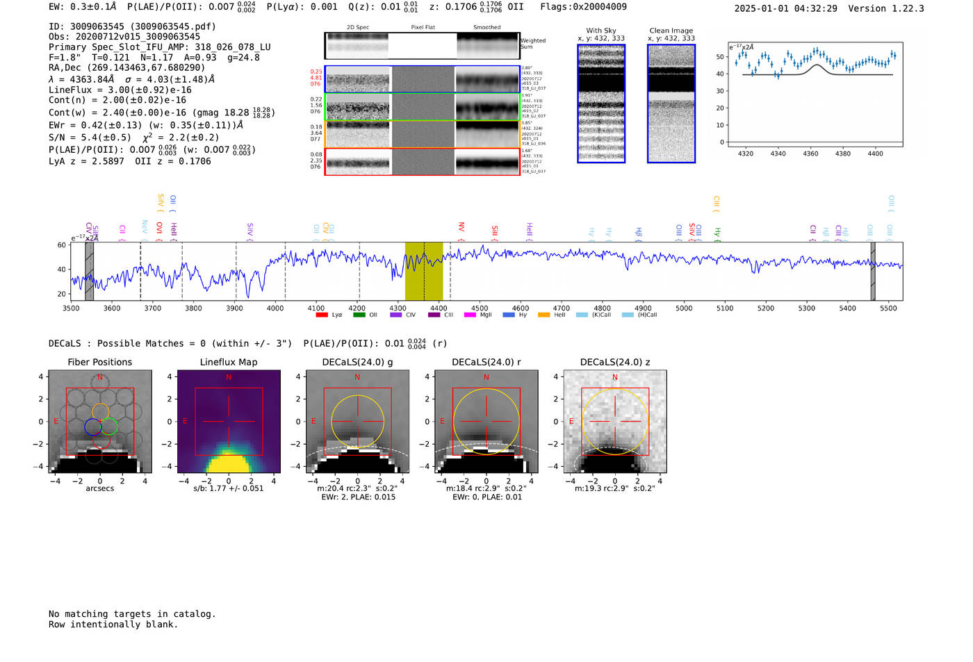
Task: Click the yellow highlighted band in the spectrum
Action: click(424, 271)
